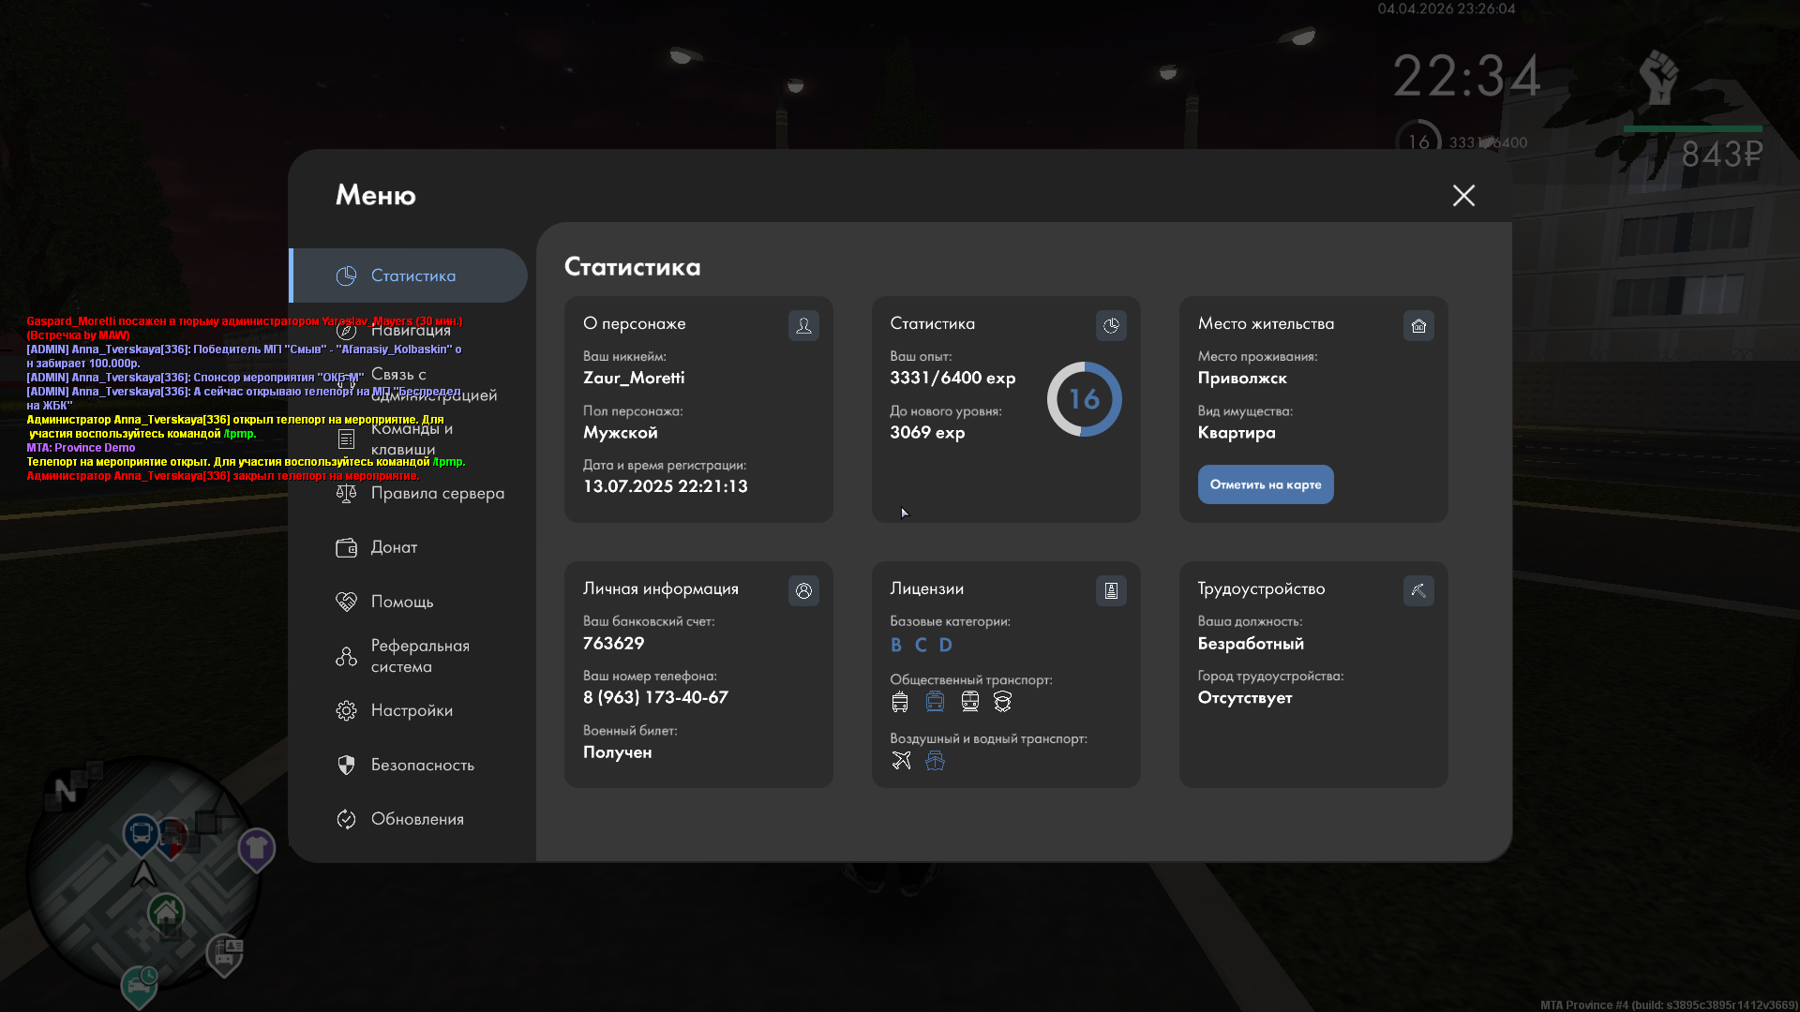Viewport: 1800px width, 1012px height.
Task: Click the house icon in Место жительства card
Action: pos(1418,326)
